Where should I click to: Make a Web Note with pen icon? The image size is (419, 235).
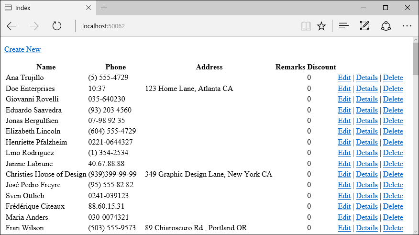(364, 26)
